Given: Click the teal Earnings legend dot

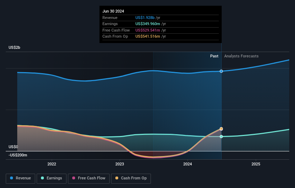Looking at the screenshot, I should pos(42,178).
